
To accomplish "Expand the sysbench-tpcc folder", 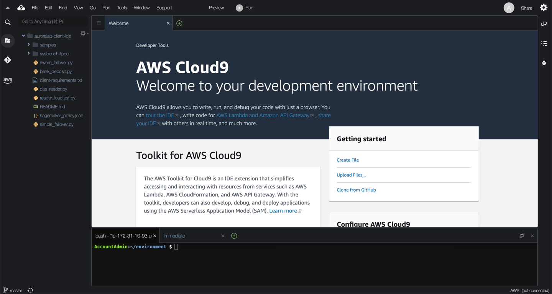I will [29, 54].
